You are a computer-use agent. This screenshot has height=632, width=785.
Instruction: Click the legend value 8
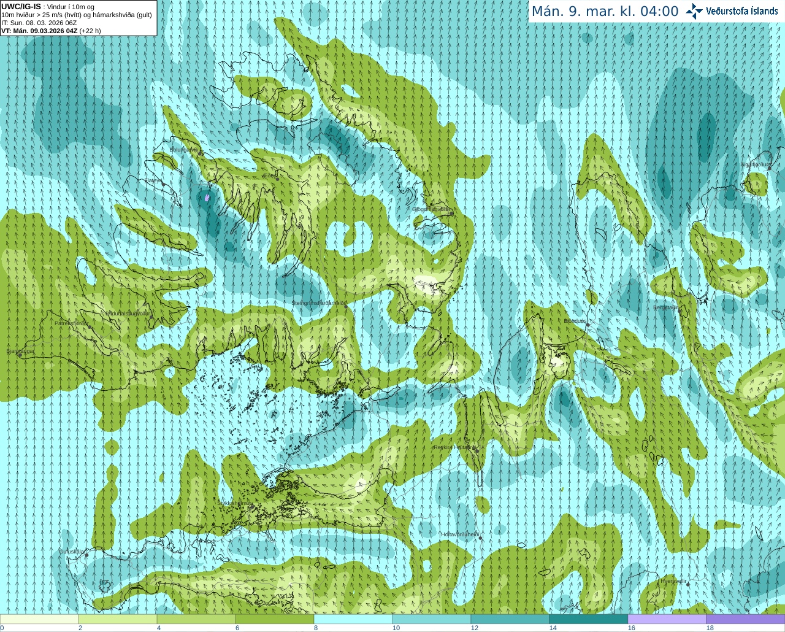point(316,628)
